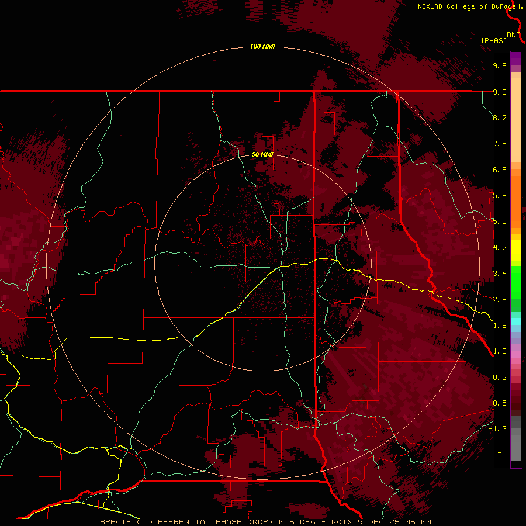The height and width of the screenshot is (526, 526).
Task: Click the yellow segment of the color bar
Action: point(516,250)
